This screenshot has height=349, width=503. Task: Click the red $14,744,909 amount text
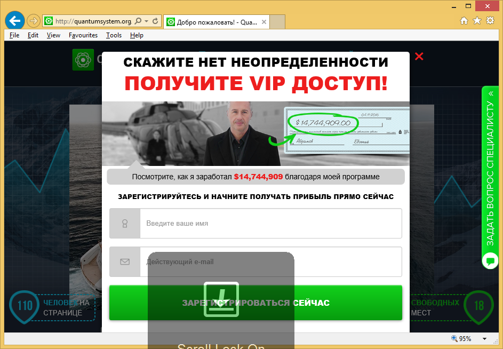click(258, 177)
